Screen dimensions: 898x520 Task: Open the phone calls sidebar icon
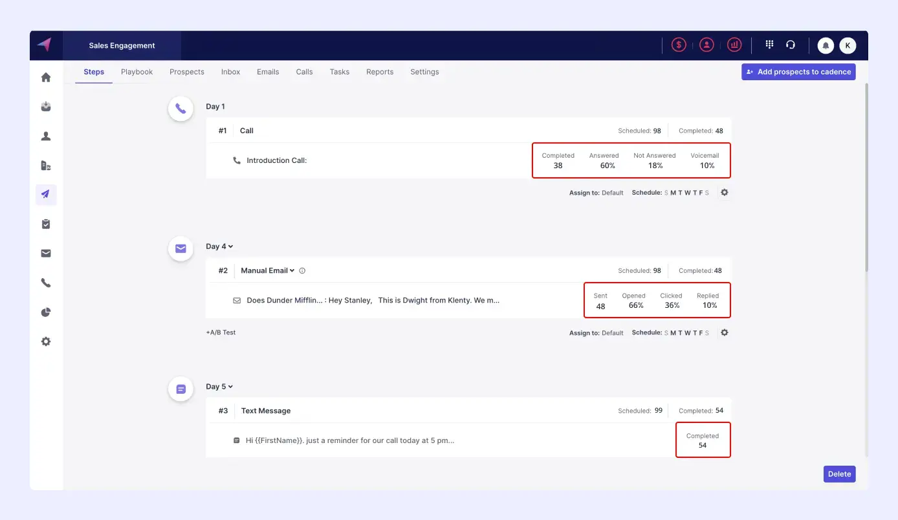(x=46, y=283)
